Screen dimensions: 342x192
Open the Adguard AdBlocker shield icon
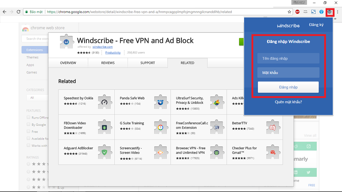105,152
